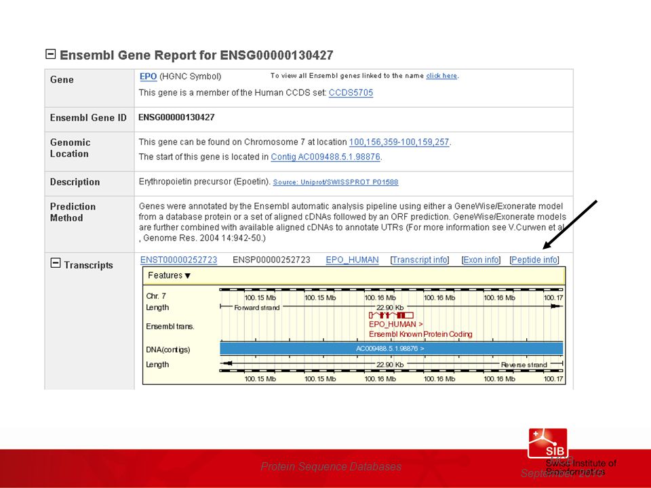
Task: Open Contig AC009488.5.1.98876 link
Action: click(325, 157)
